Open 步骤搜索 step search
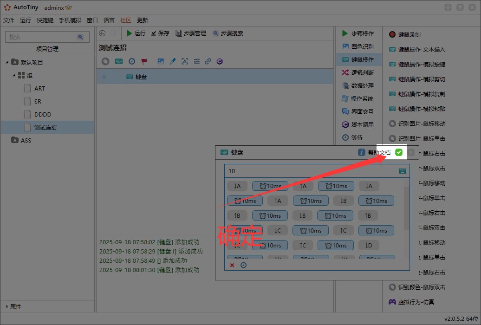Image resolution: width=481 pixels, height=325 pixels. point(228,33)
